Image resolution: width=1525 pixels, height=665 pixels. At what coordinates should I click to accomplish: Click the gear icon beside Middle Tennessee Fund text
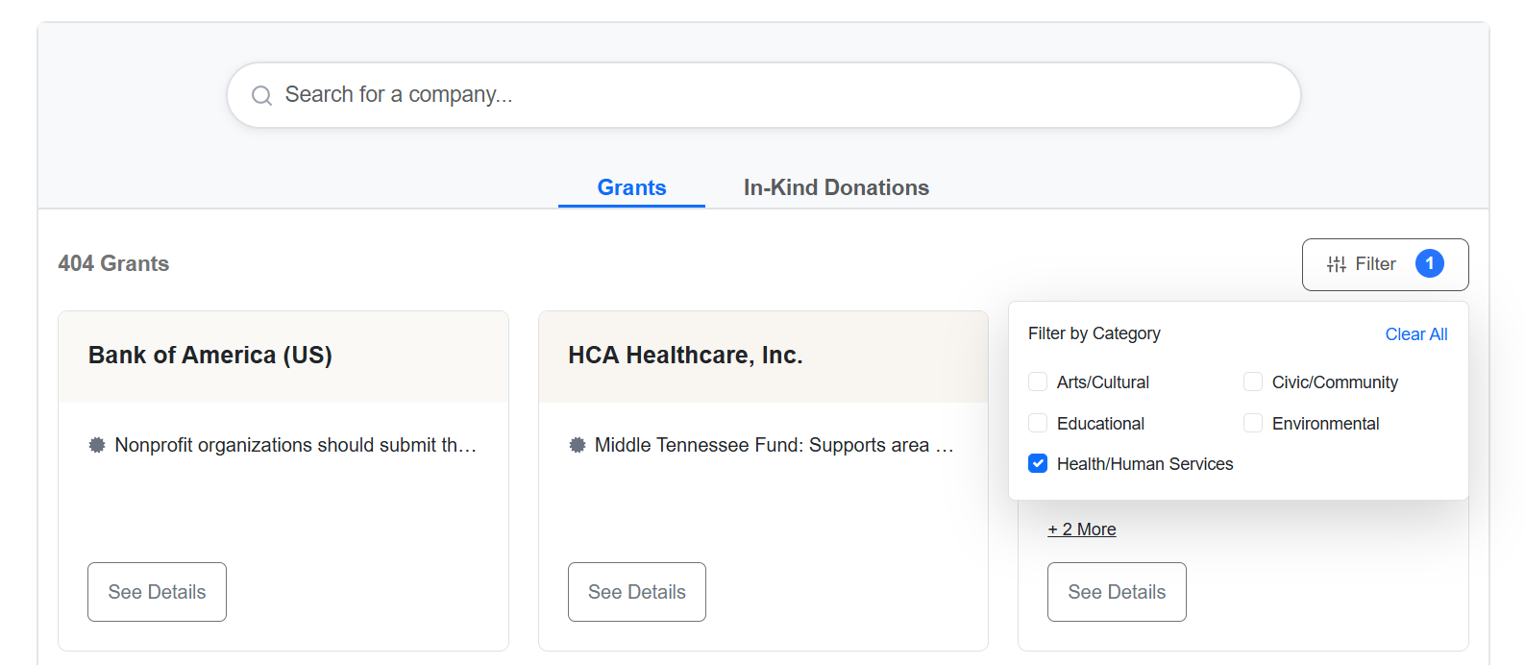tap(577, 444)
